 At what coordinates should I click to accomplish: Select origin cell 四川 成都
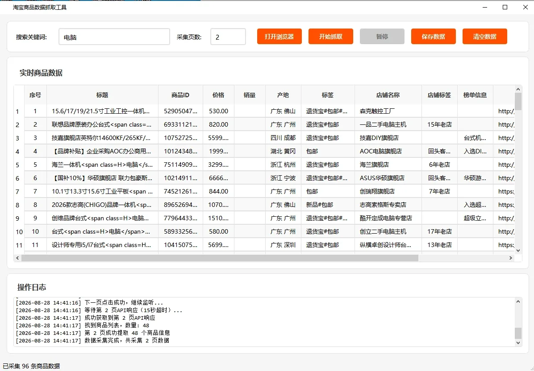(x=284, y=138)
